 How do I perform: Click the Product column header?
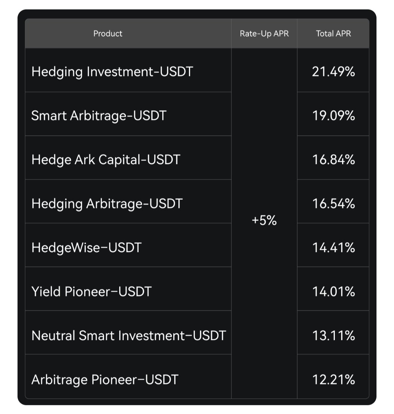coord(108,34)
